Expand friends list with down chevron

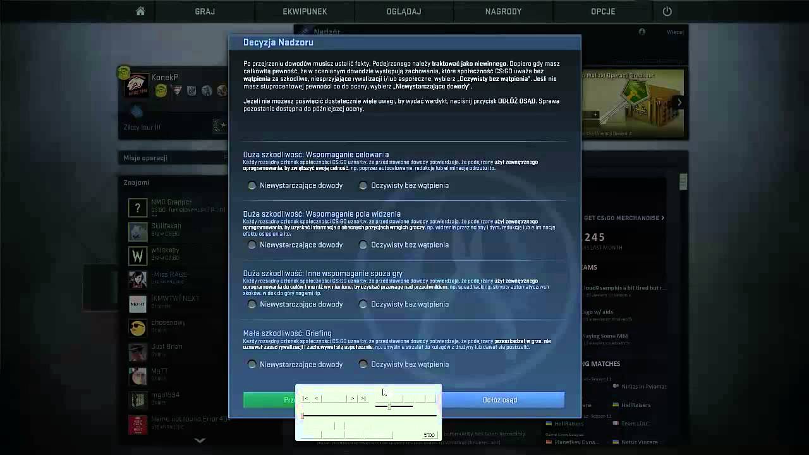pyautogui.click(x=200, y=440)
